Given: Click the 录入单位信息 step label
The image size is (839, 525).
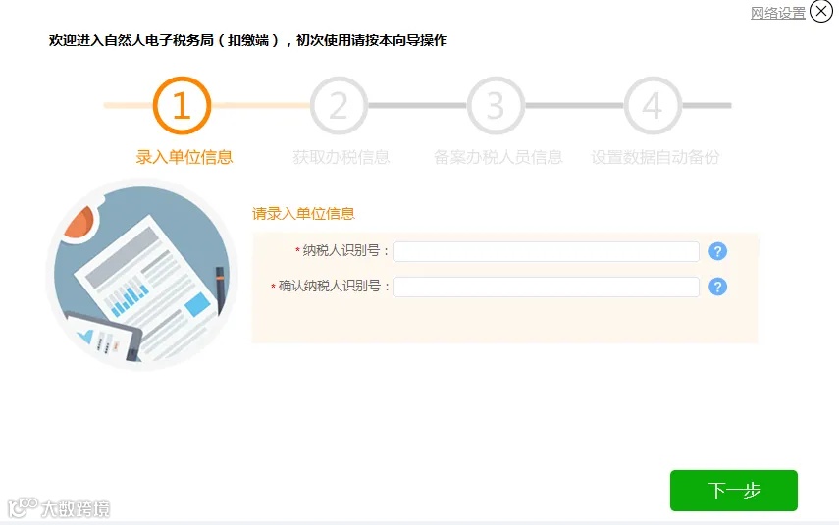Looking at the screenshot, I should point(184,157).
